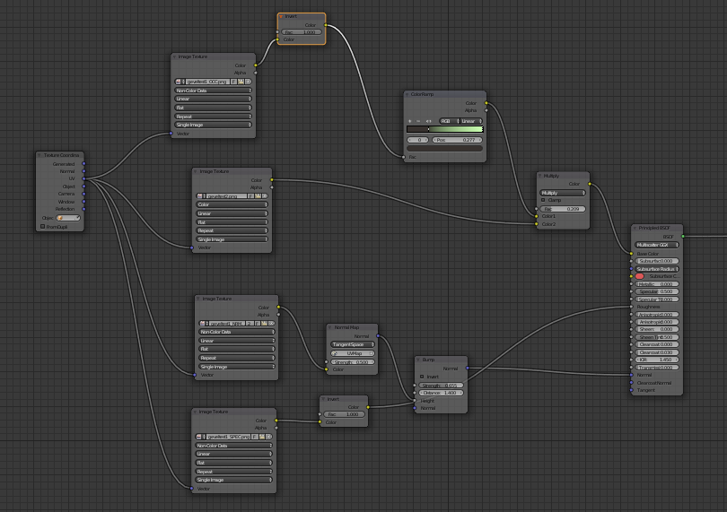727x512 pixels.
Task: Click UVMap field in Normal Map node
Action: point(353,353)
